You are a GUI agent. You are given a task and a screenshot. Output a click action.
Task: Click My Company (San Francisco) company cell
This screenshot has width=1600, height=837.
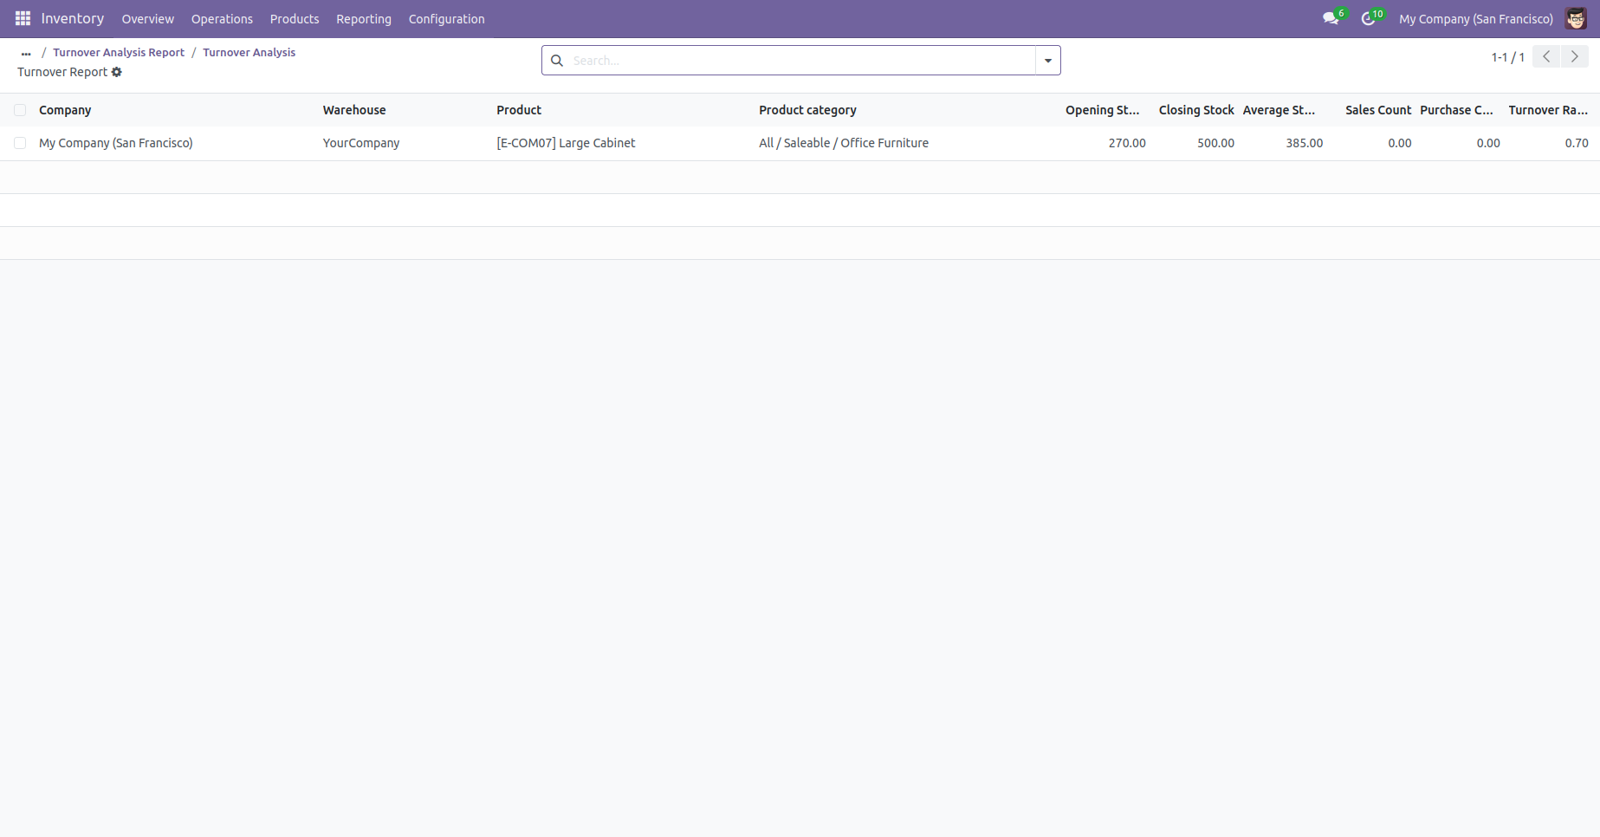116,143
